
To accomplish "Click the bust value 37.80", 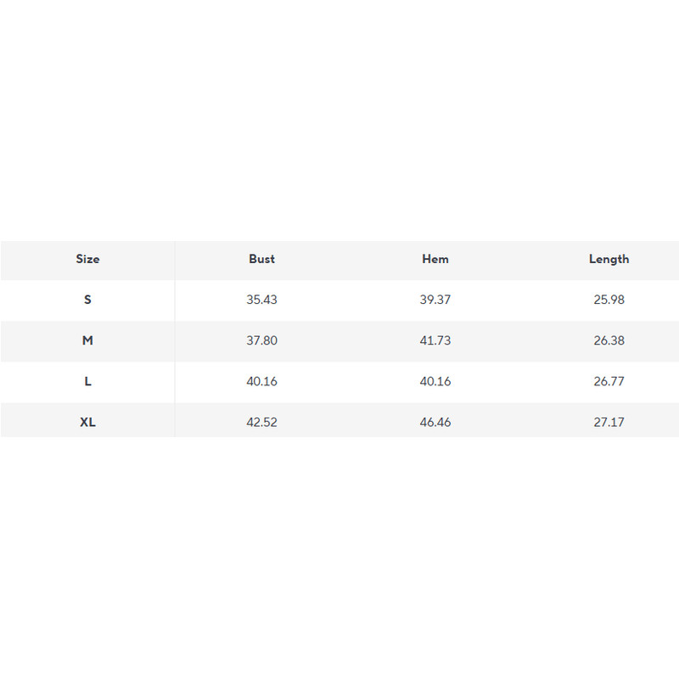I will tap(261, 340).
